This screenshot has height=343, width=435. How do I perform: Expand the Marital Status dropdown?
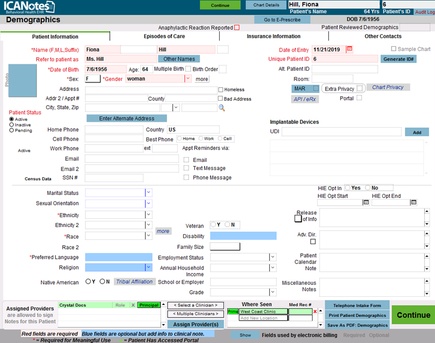coord(148,192)
